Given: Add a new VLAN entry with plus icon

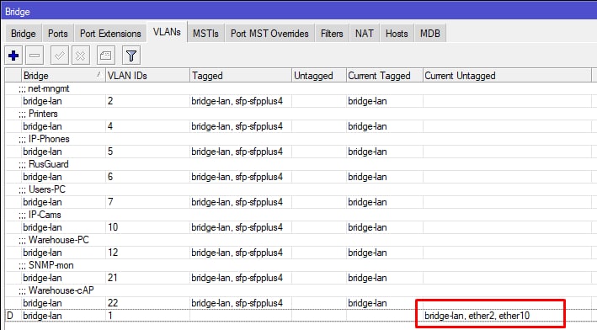Looking at the screenshot, I should pyautogui.click(x=13, y=56).
